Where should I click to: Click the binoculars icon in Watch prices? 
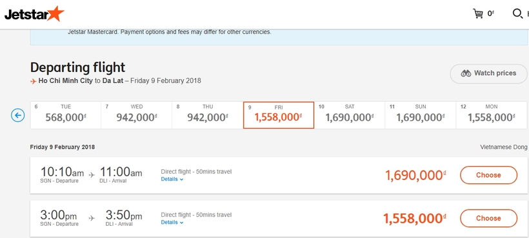click(x=466, y=73)
